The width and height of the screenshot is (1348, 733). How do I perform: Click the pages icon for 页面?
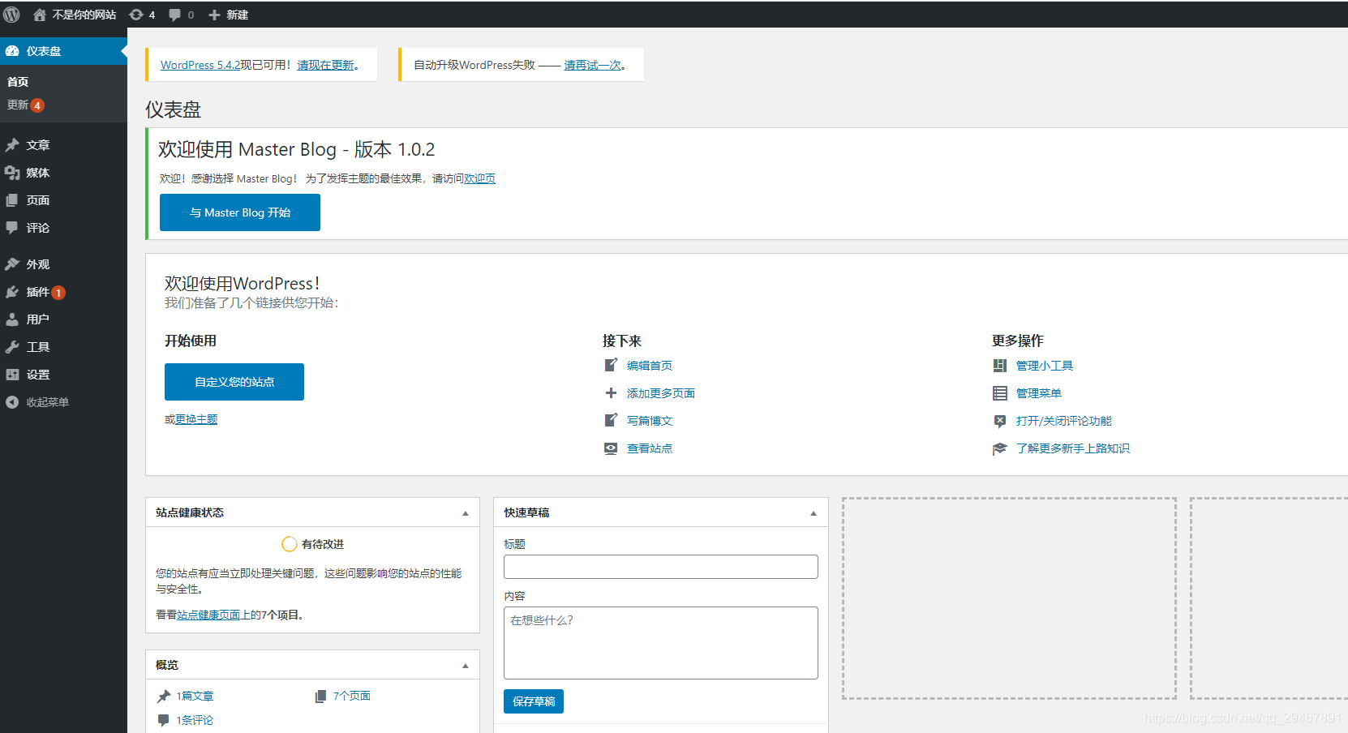pyautogui.click(x=12, y=200)
